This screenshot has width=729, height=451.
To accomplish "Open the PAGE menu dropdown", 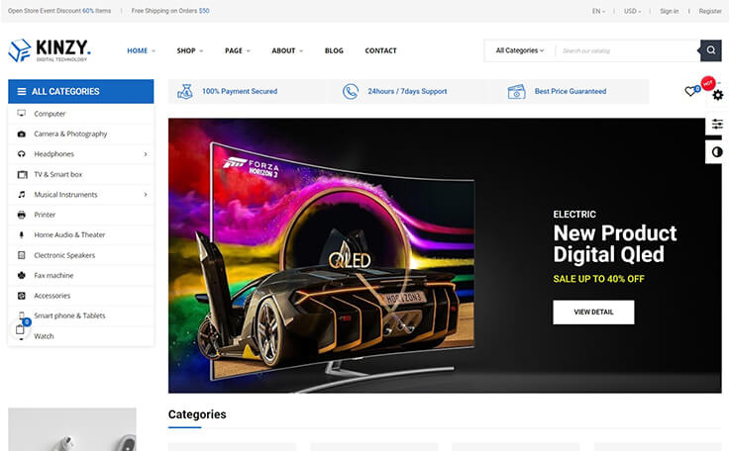I will coord(237,50).
